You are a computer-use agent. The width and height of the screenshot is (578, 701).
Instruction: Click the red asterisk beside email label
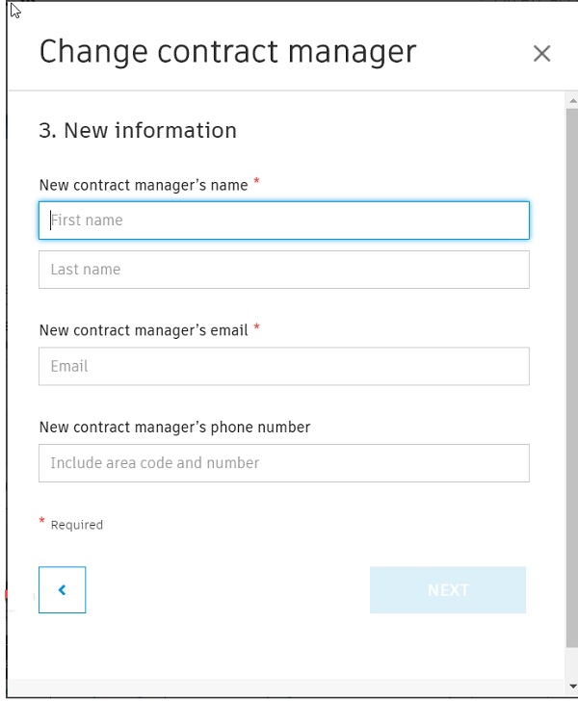[x=257, y=327]
